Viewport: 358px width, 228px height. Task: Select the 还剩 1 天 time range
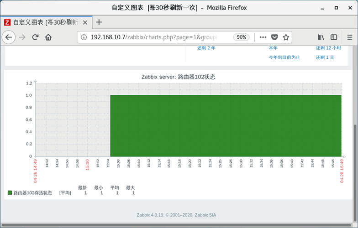click(325, 57)
